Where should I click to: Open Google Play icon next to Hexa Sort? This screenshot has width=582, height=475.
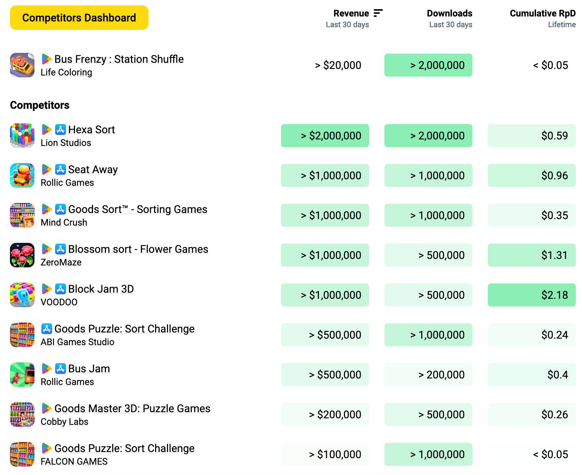point(47,129)
